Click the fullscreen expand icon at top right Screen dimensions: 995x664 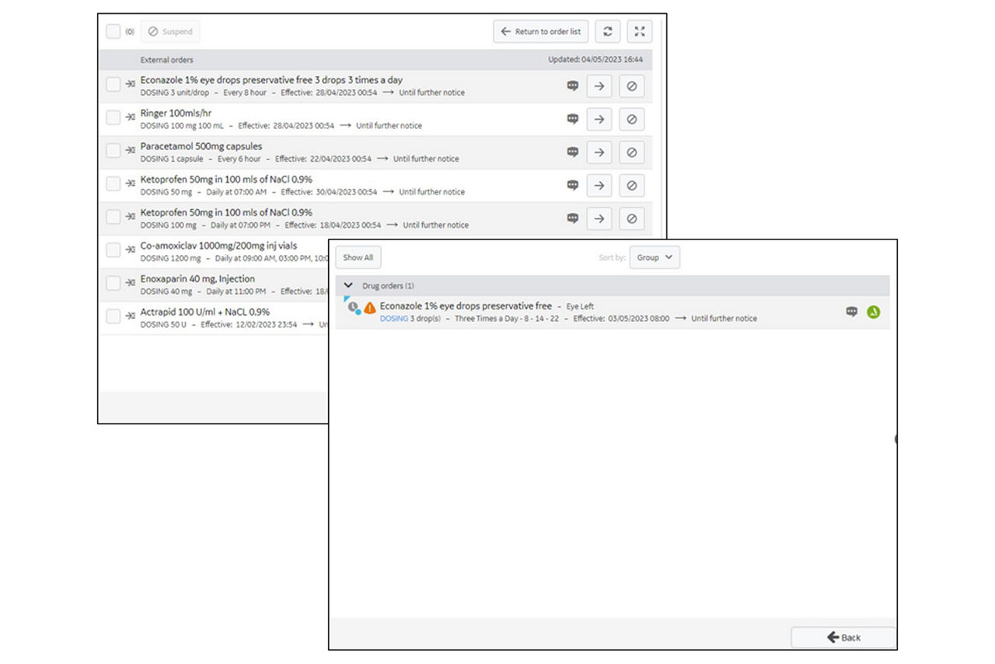tap(639, 32)
